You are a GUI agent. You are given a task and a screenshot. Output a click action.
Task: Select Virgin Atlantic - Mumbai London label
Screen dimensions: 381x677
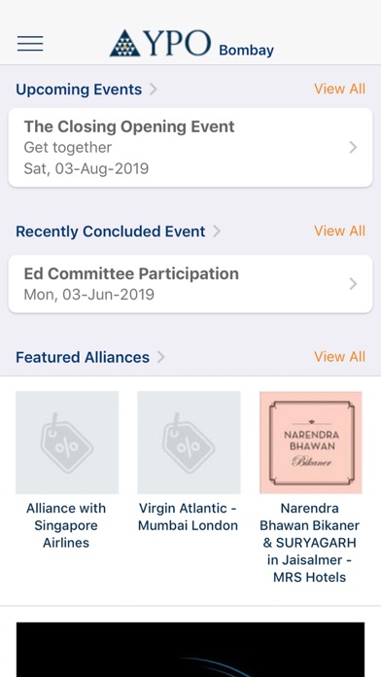coord(189,517)
